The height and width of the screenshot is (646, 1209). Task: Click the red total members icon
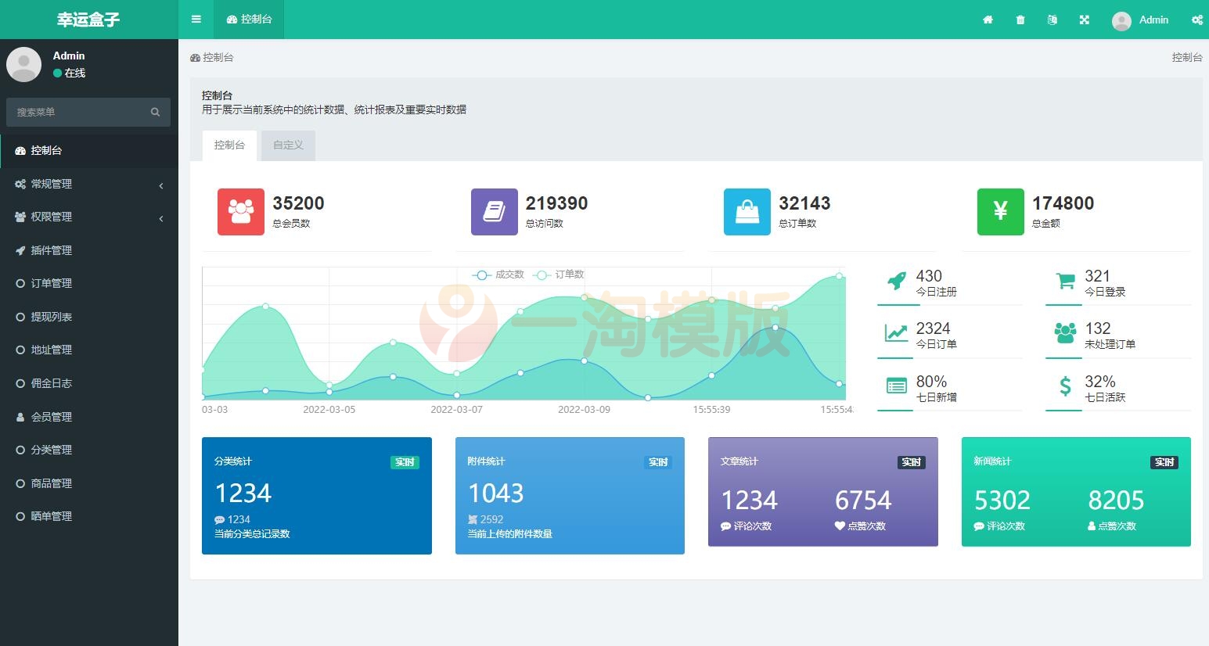pos(240,211)
